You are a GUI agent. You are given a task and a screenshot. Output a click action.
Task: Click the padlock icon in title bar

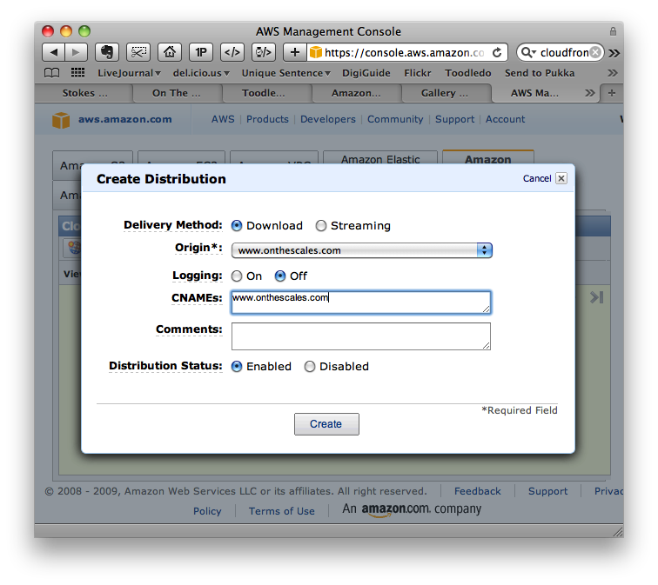(x=613, y=31)
